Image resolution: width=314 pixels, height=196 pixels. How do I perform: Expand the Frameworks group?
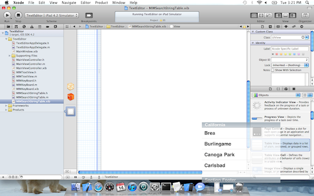coord(6,106)
